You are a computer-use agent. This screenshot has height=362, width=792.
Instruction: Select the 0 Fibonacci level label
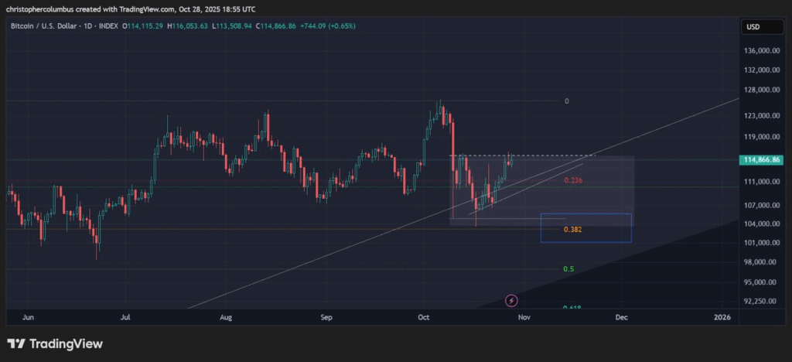(x=566, y=101)
